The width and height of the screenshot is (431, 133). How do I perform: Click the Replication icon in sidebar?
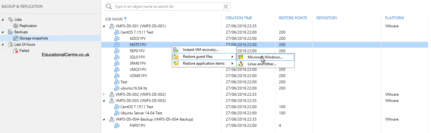pos(16,26)
